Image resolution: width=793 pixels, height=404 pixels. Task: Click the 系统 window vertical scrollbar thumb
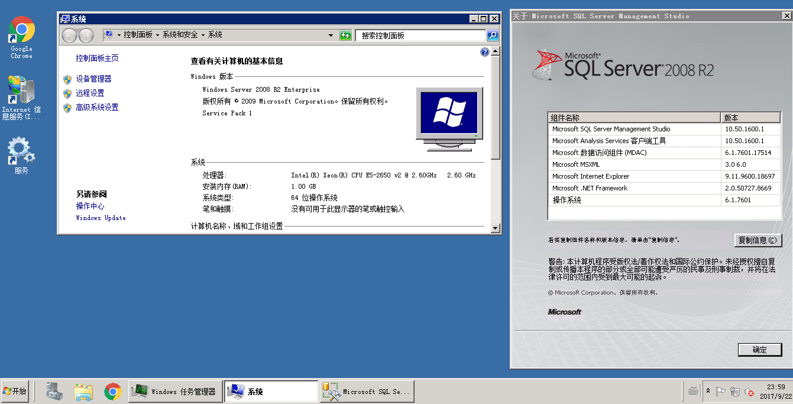[496, 108]
